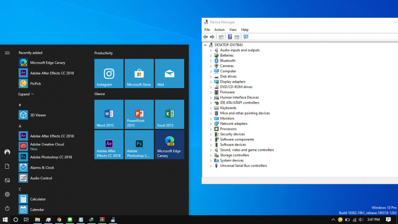This screenshot has width=398, height=224.
Task: Click the Cortana circle on taskbar
Action: point(15,220)
